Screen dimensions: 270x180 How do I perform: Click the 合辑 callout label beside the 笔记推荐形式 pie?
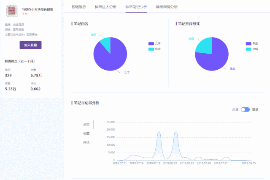(191, 38)
